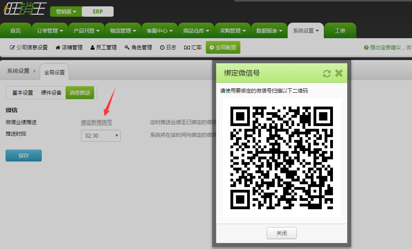The height and width of the screenshot is (249, 412).
Task: Click the 系统设置 breadcrumb
Action: pos(18,71)
